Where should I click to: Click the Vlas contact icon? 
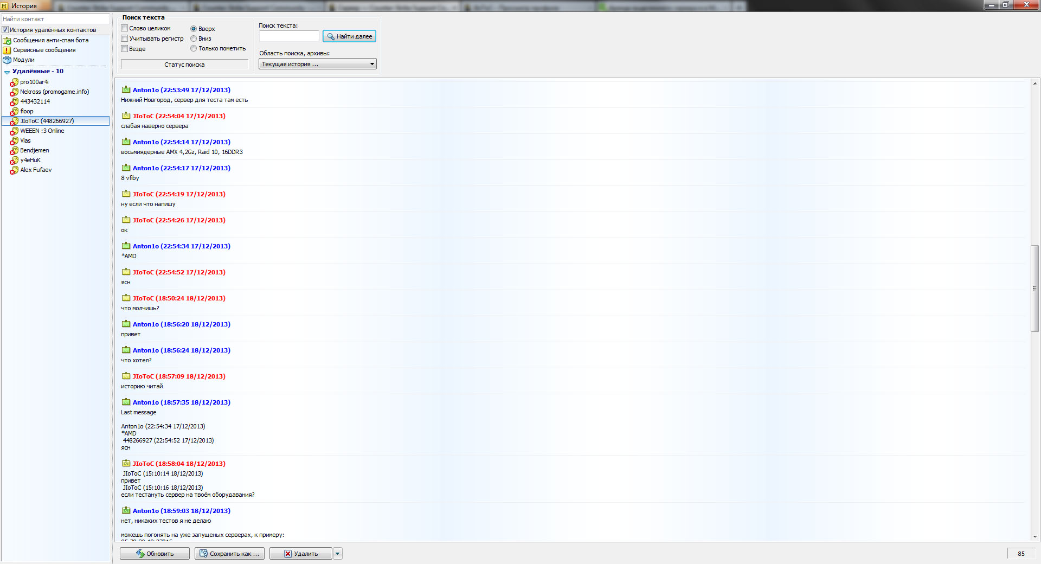(x=14, y=141)
